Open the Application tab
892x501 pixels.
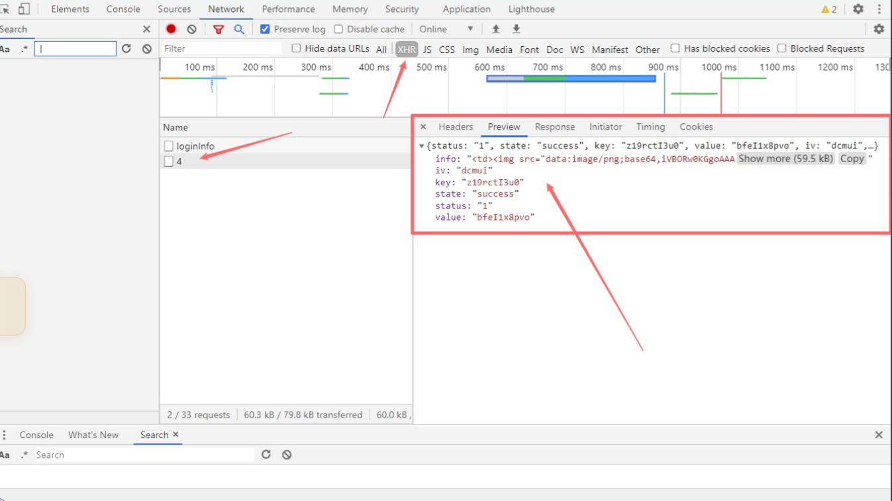(x=467, y=9)
